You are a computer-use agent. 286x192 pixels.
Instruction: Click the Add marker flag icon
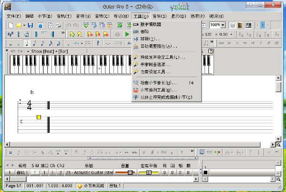[x=72, y=34]
